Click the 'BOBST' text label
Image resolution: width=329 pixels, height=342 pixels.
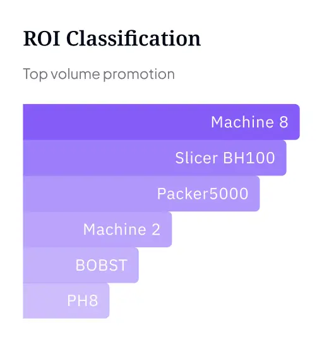click(102, 265)
